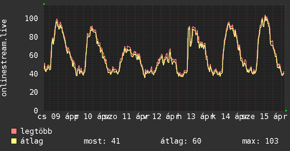Click the x-axis date label 13
This screenshot has width=290, height=151.
pyautogui.click(x=191, y=117)
